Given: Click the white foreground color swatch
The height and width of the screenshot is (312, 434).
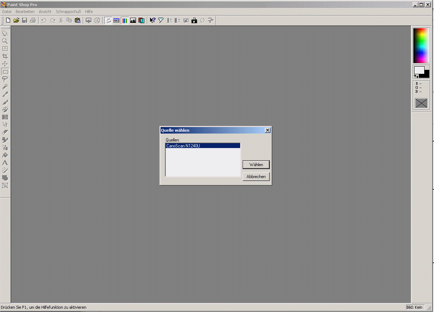Looking at the screenshot, I should (x=419, y=70).
